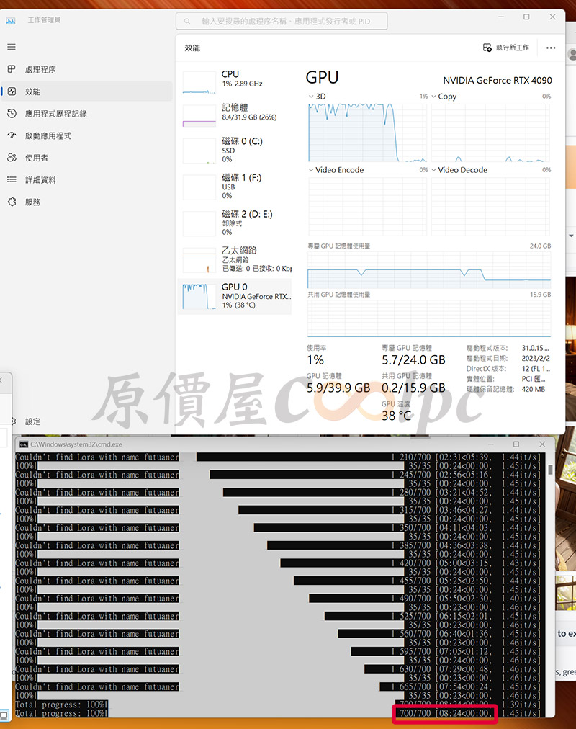This screenshot has width=576, height=729.
Task: Select Disk 0 (C:) SSD item
Action: (235, 149)
